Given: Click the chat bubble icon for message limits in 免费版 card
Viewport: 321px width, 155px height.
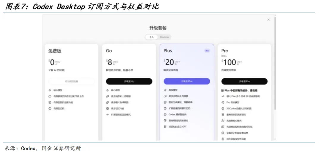Looking at the screenshot, I should pos(50,96).
